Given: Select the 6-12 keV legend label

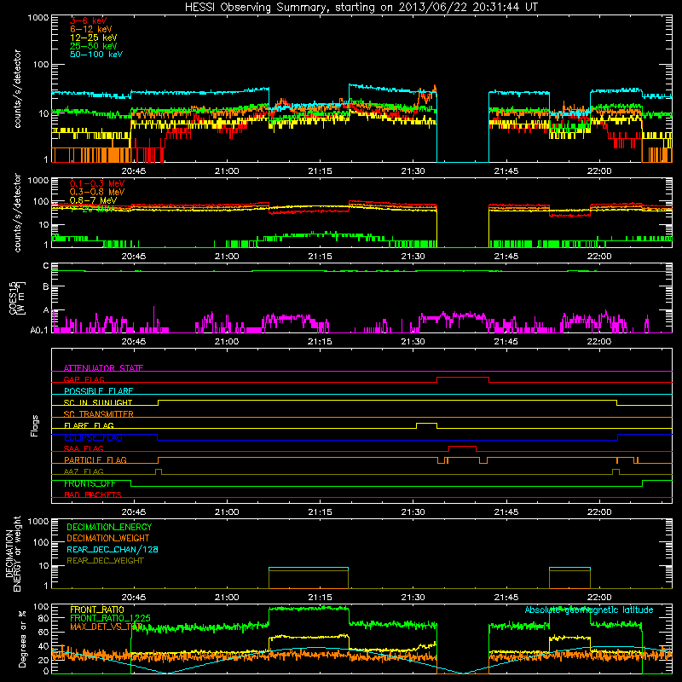Looking at the screenshot, I should [x=91, y=29].
